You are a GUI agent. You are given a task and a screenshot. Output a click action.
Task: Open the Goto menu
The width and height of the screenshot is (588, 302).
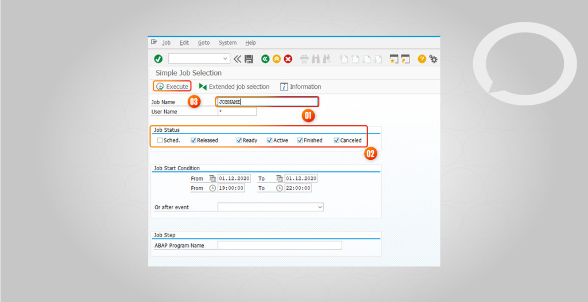click(x=204, y=43)
